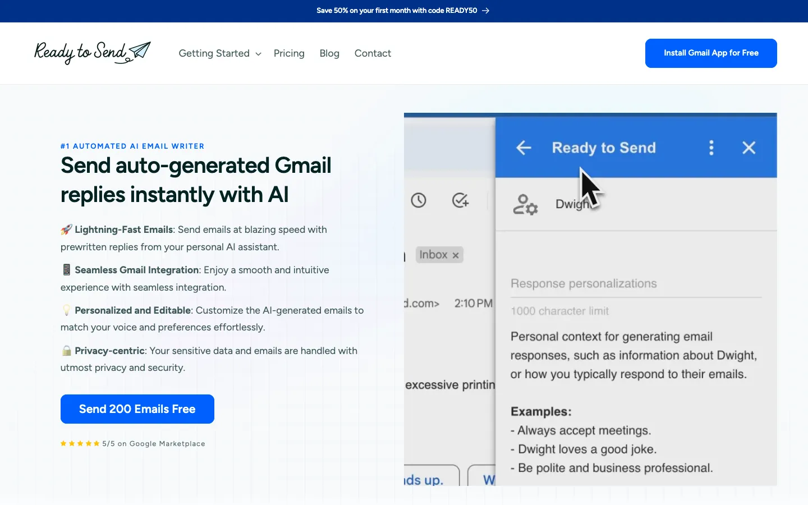Click the rocket emoji beside Lightning-Fast Emails
This screenshot has height=505, width=808.
pos(66,229)
